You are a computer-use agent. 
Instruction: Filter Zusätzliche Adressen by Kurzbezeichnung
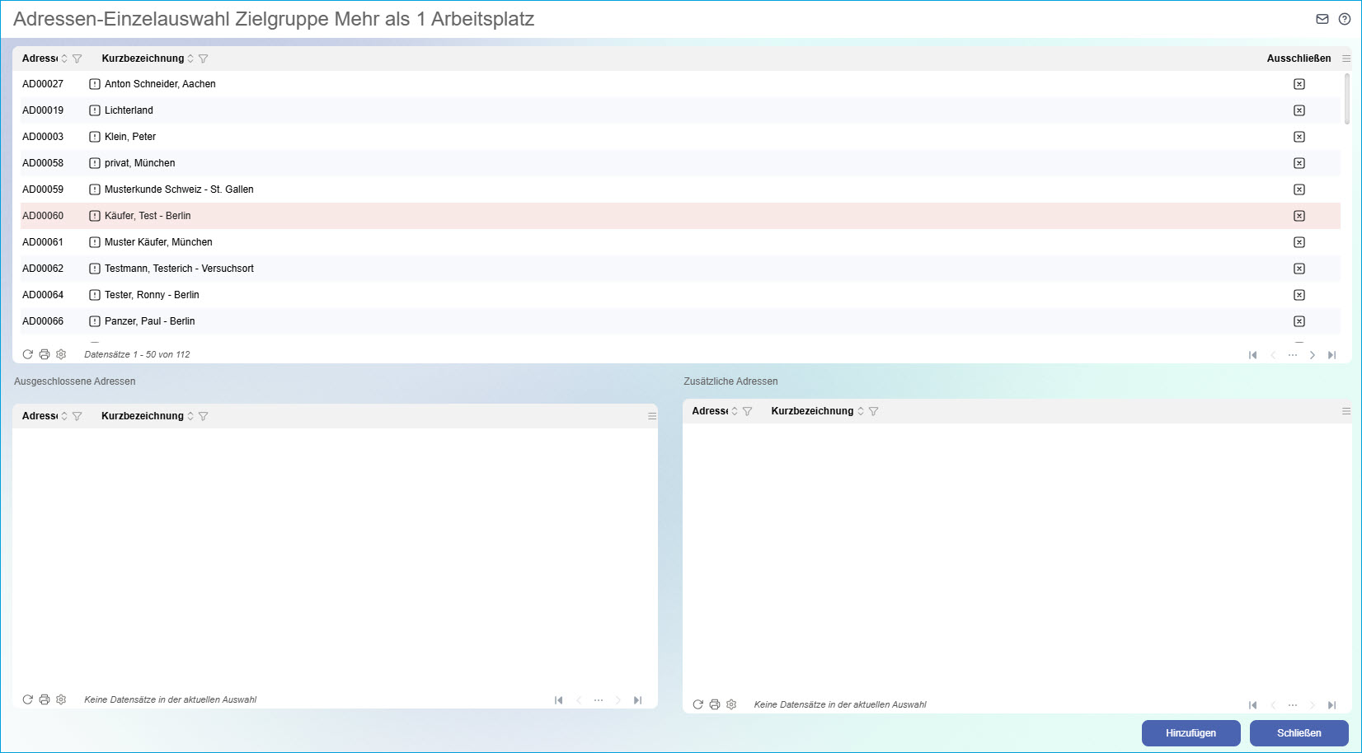click(874, 411)
